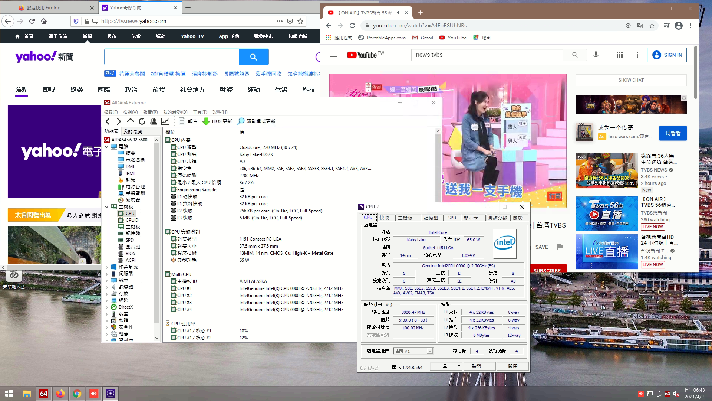
Task: Open Firefox tracking protection shield
Action: [76, 21]
